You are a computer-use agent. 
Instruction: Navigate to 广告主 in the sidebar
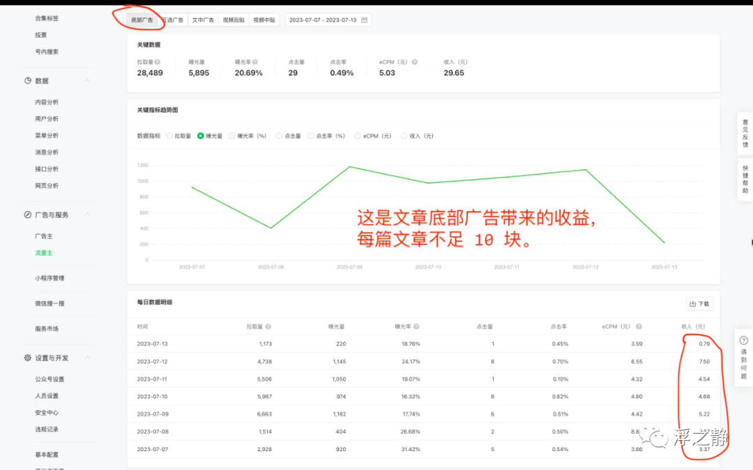[x=44, y=236]
